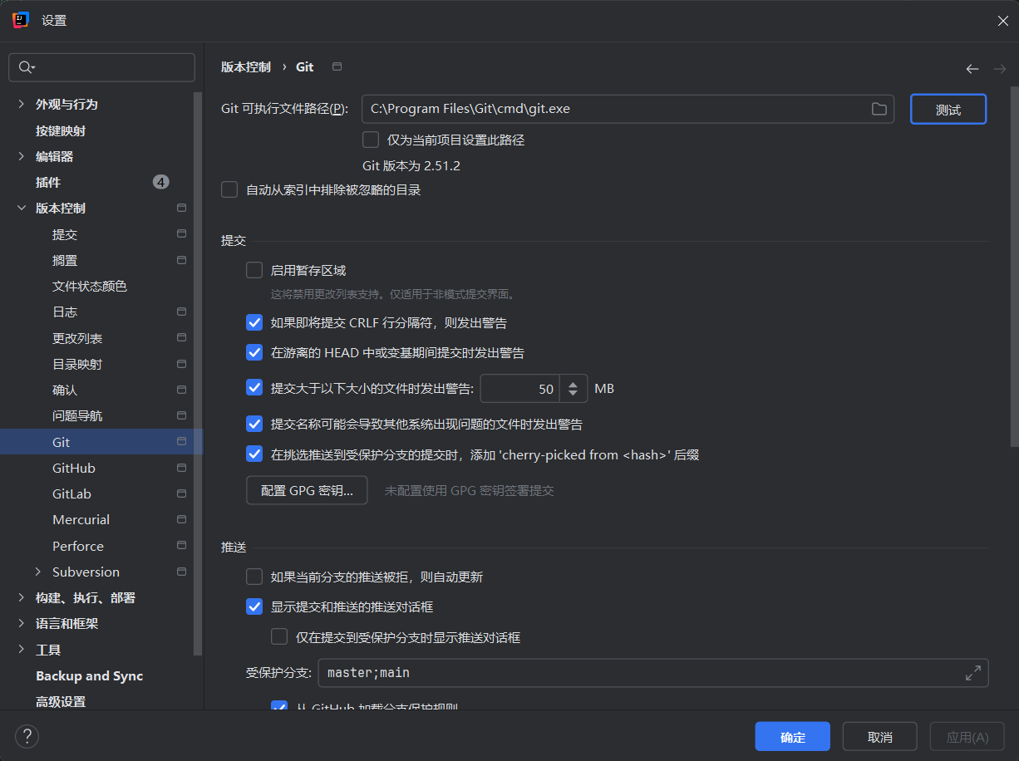Image resolution: width=1019 pixels, height=761 pixels.
Task: Select GitHub settings page
Action: click(x=74, y=468)
